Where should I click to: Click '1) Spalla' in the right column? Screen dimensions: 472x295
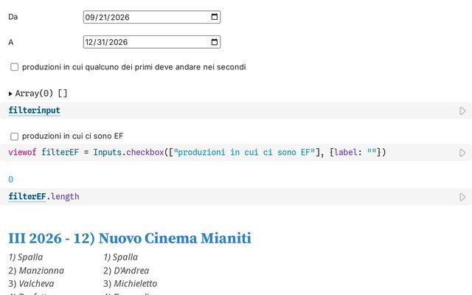[x=120, y=257]
